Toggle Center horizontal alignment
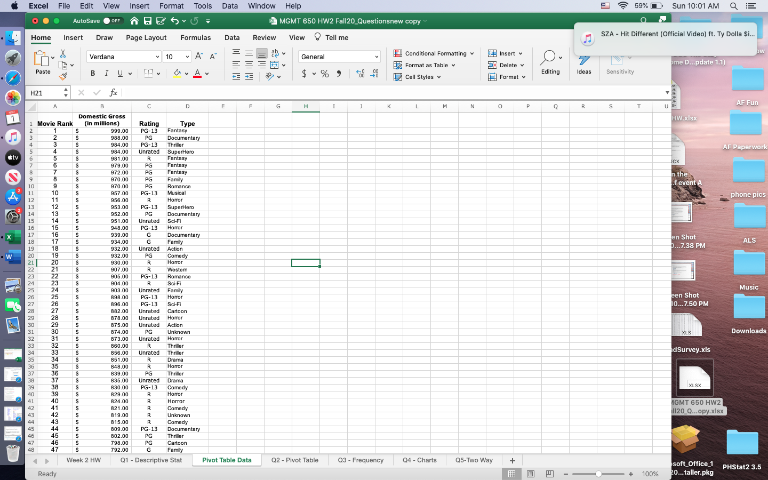 pos(249,65)
